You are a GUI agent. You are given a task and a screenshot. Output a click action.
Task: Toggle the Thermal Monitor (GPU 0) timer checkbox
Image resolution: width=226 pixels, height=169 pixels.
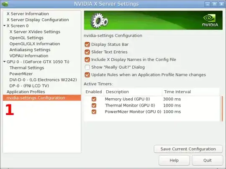point(94,105)
